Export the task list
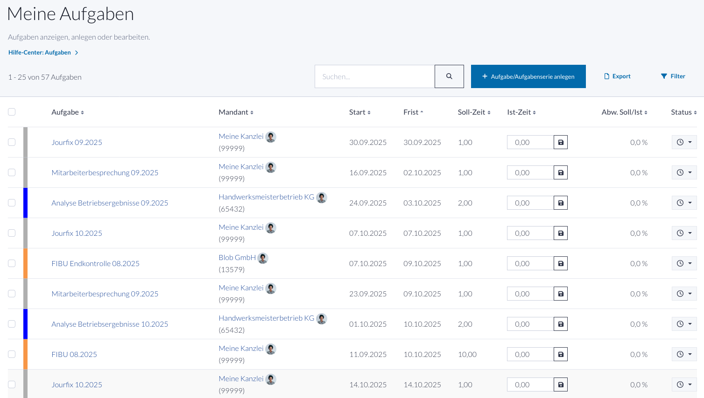Viewport: 704px width, 398px height. click(617, 76)
